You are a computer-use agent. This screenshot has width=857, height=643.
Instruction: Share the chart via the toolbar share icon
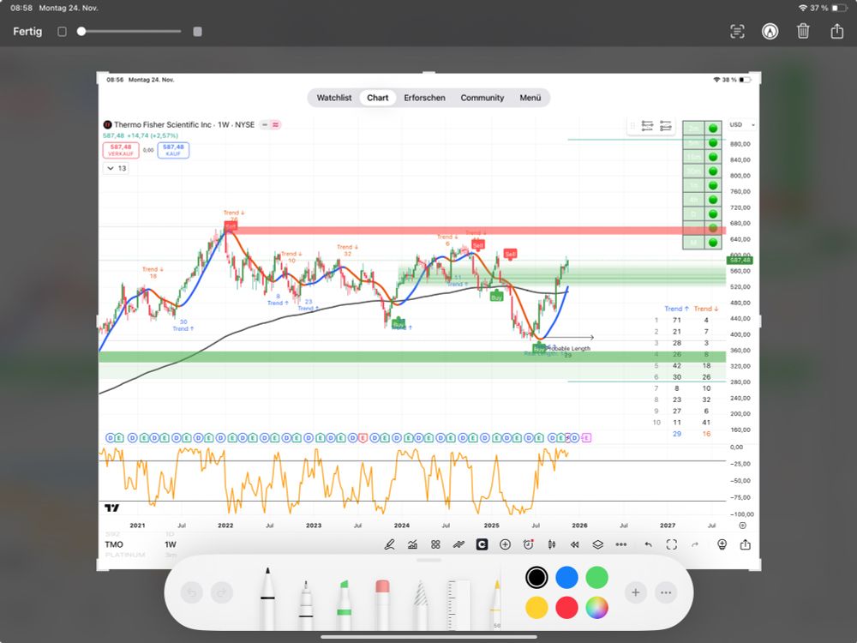click(745, 544)
